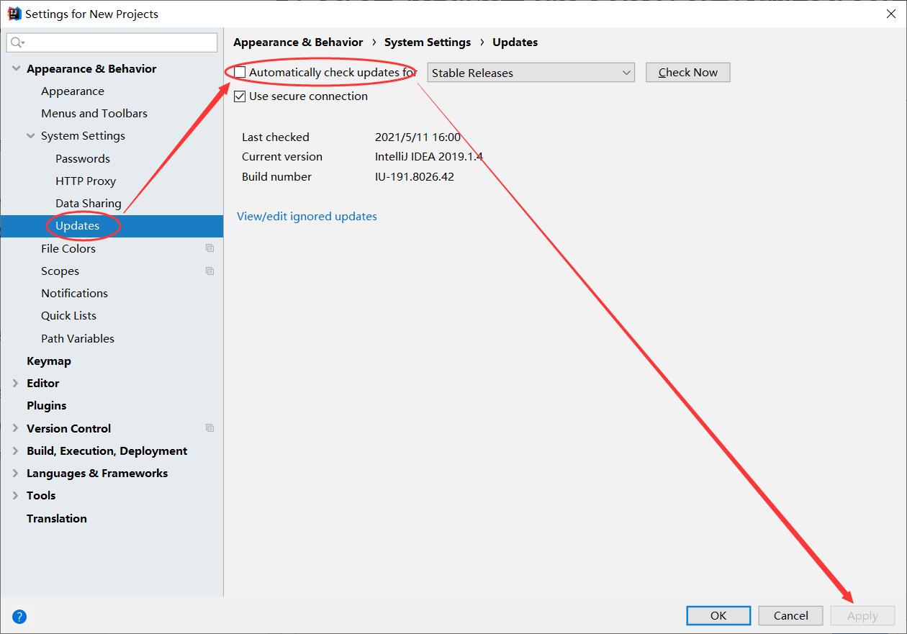Open Scopes settings
The height and width of the screenshot is (634, 907).
pos(60,271)
